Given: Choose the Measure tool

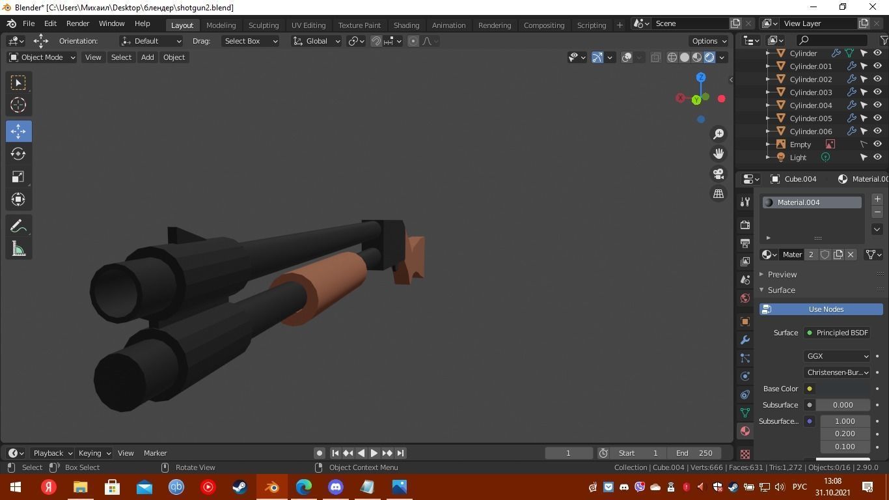Looking at the screenshot, I should click(x=18, y=249).
